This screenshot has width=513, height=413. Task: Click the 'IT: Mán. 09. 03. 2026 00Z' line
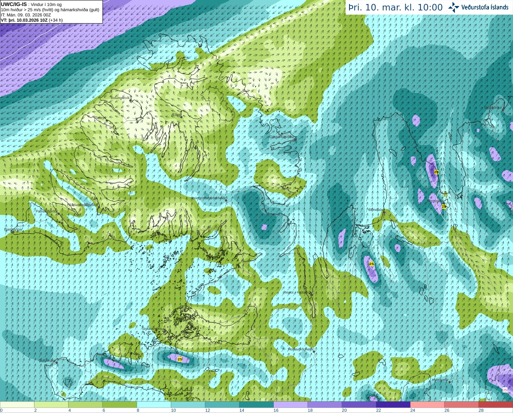[26, 15]
